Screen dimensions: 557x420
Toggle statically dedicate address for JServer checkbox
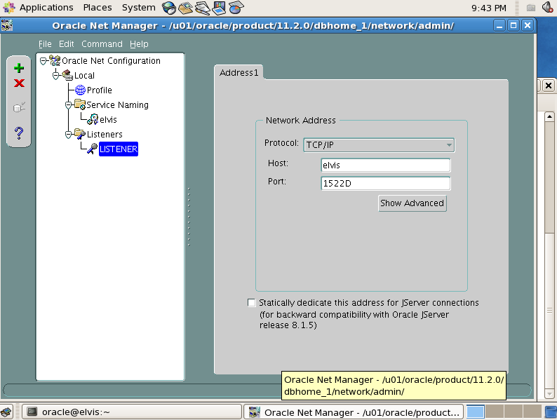252,302
